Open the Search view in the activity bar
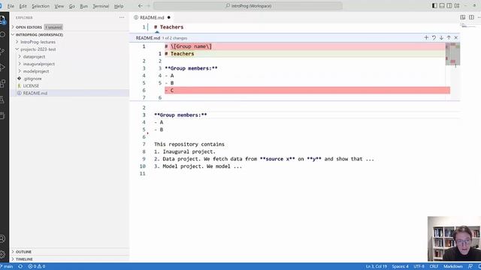Image resolution: width=481 pixels, height=270 pixels. pyautogui.click(x=2, y=34)
